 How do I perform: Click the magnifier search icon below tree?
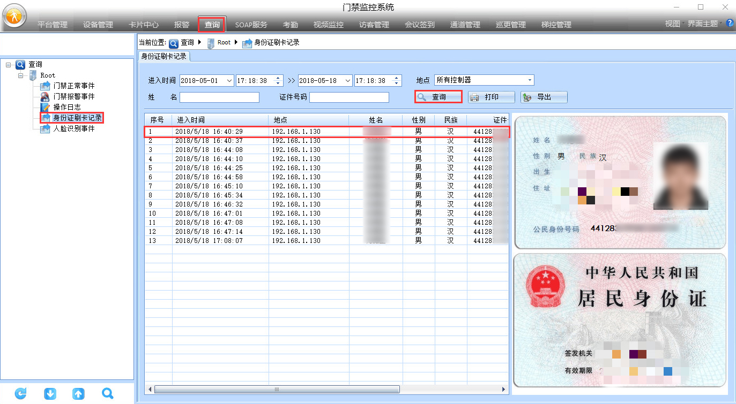pyautogui.click(x=108, y=394)
